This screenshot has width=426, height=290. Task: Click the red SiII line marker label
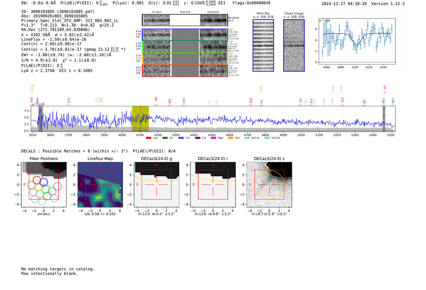pyautogui.click(x=169, y=102)
